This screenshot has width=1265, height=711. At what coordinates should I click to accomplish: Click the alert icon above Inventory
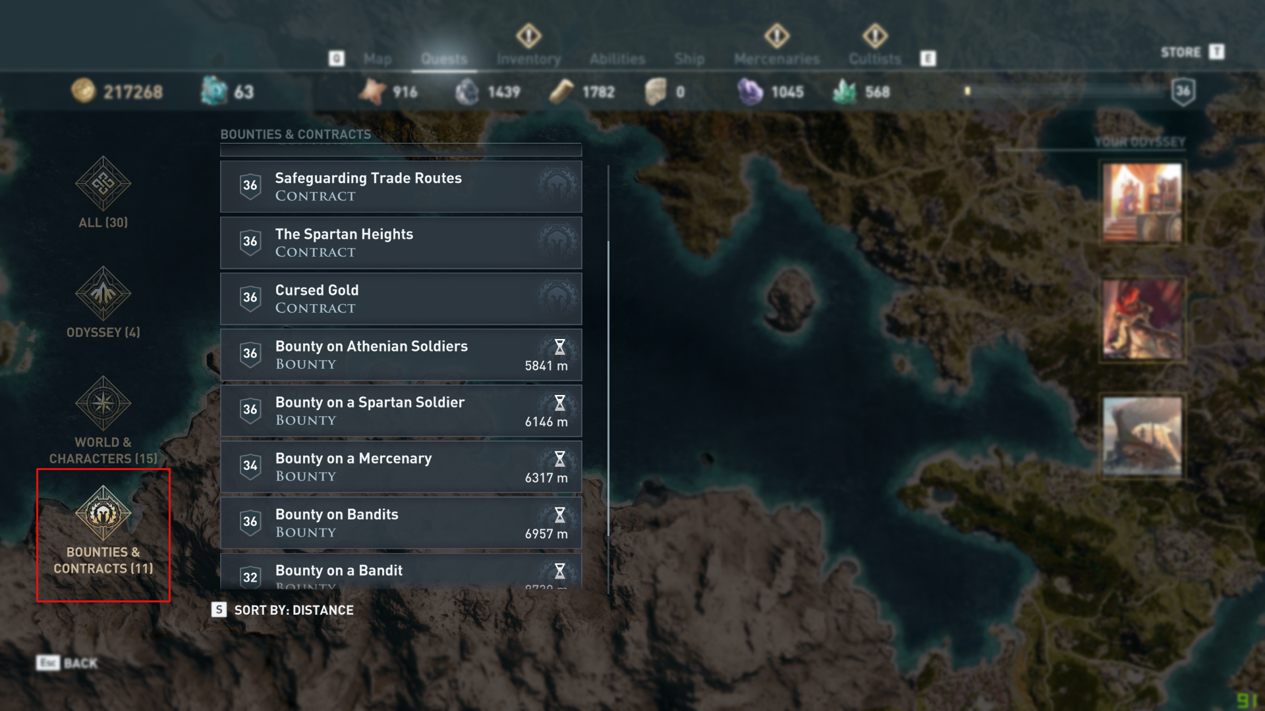[x=528, y=36]
